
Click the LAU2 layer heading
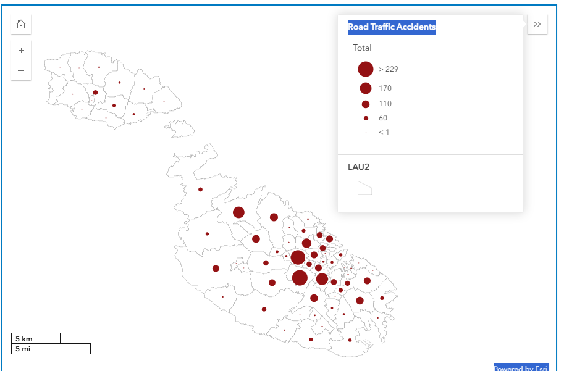pos(358,167)
